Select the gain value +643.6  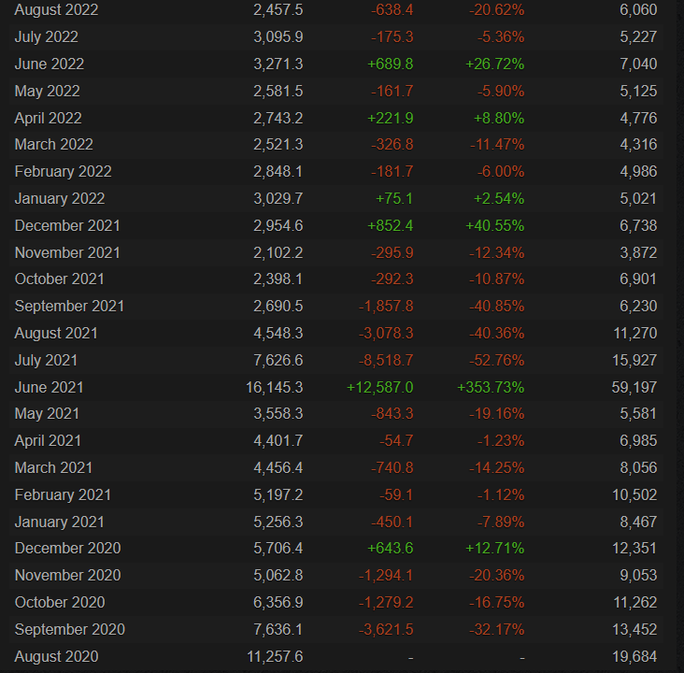coord(391,548)
